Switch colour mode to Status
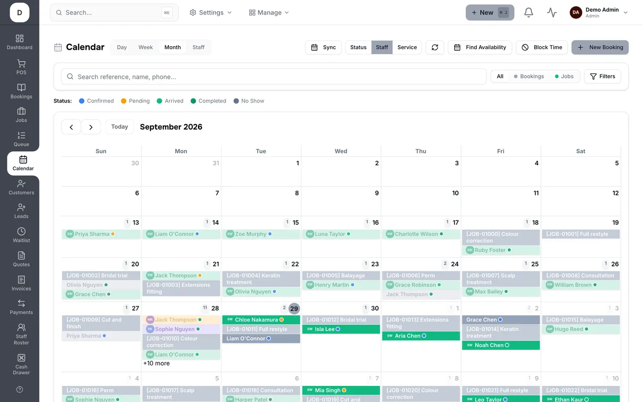The height and width of the screenshot is (402, 643). (358, 47)
